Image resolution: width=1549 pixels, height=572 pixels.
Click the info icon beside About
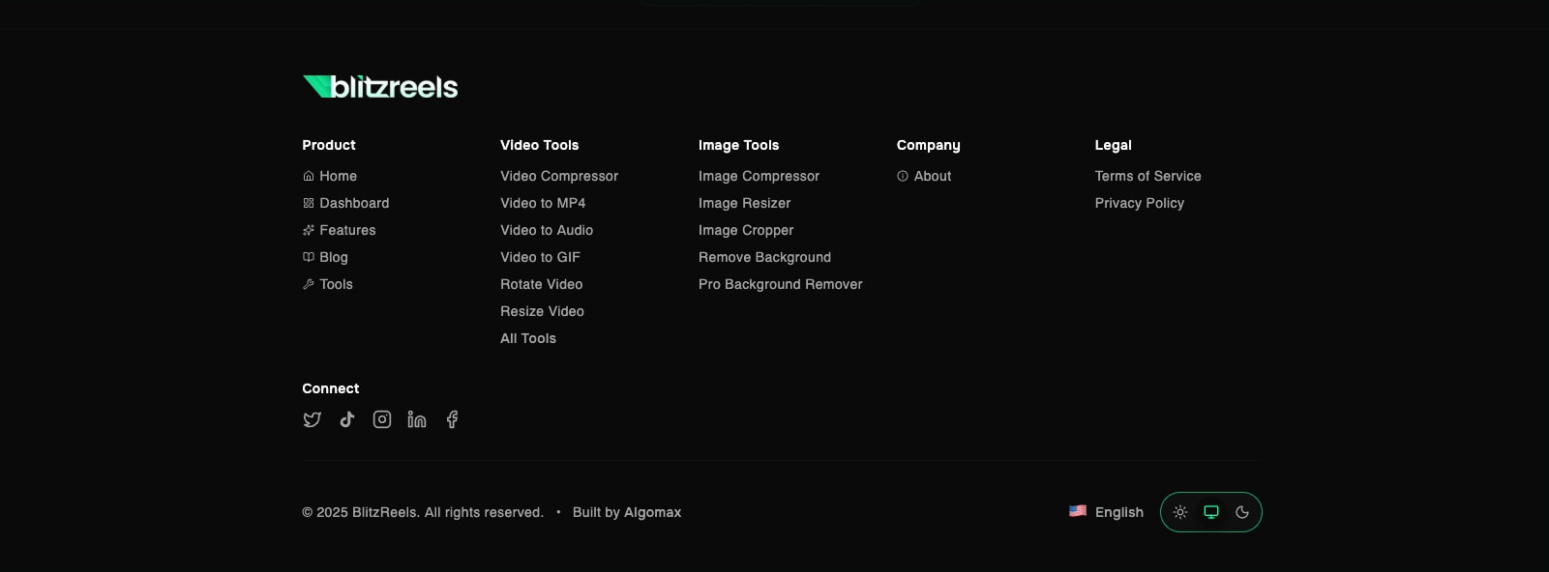(903, 176)
